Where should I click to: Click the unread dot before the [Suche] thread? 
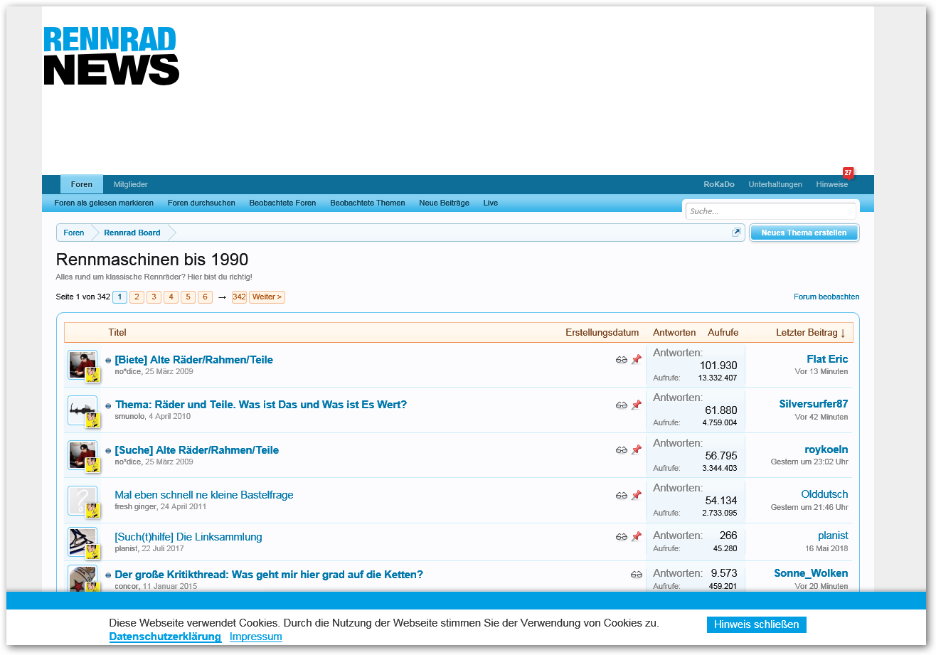pos(109,451)
